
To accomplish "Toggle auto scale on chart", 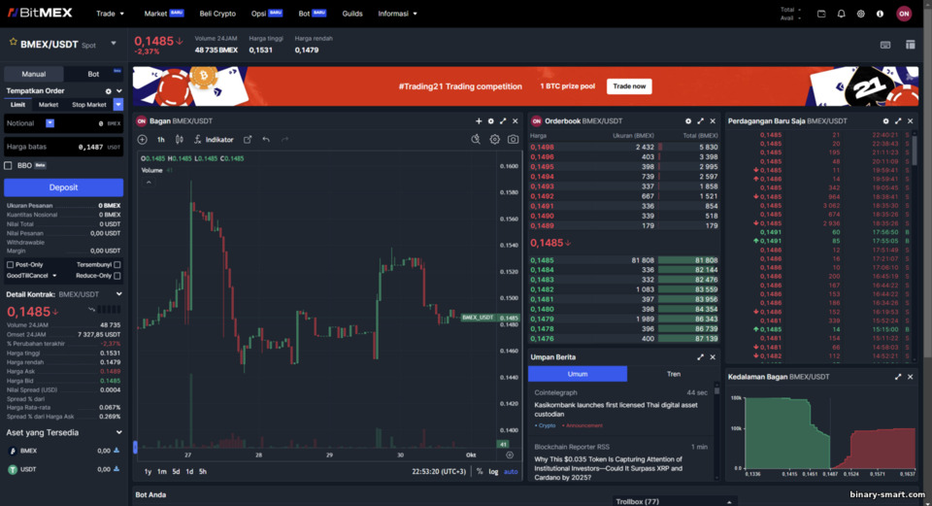I will [511, 471].
